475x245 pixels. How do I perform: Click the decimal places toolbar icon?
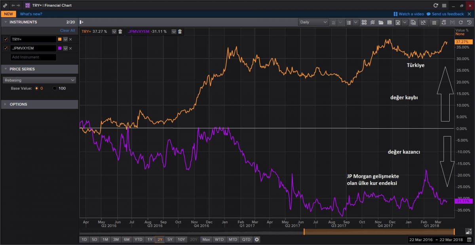click(x=443, y=22)
